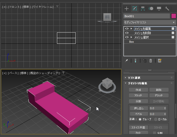Click the ジオメトリを編集 rollout grip handle
The image size is (177, 137).
pyautogui.click(x=171, y=83)
